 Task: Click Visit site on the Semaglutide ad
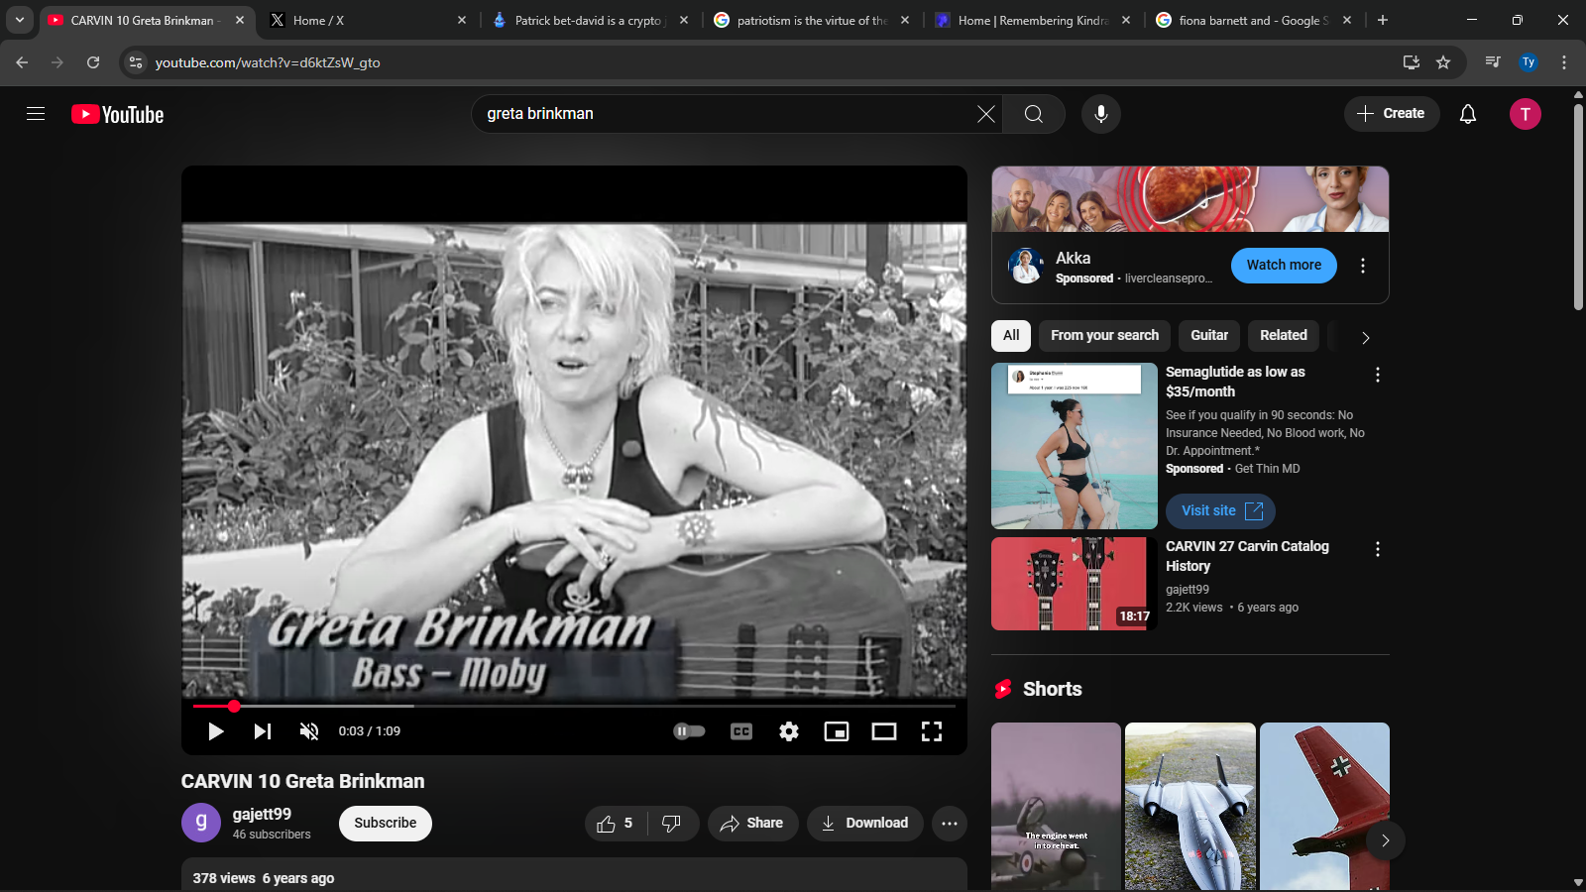[x=1221, y=511]
